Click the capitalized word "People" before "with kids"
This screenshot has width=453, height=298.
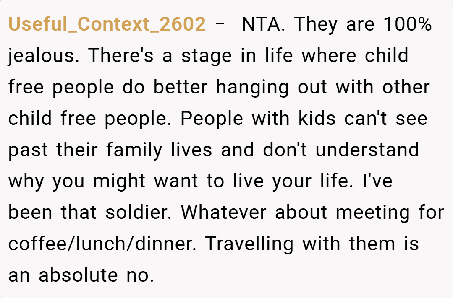coord(212,119)
